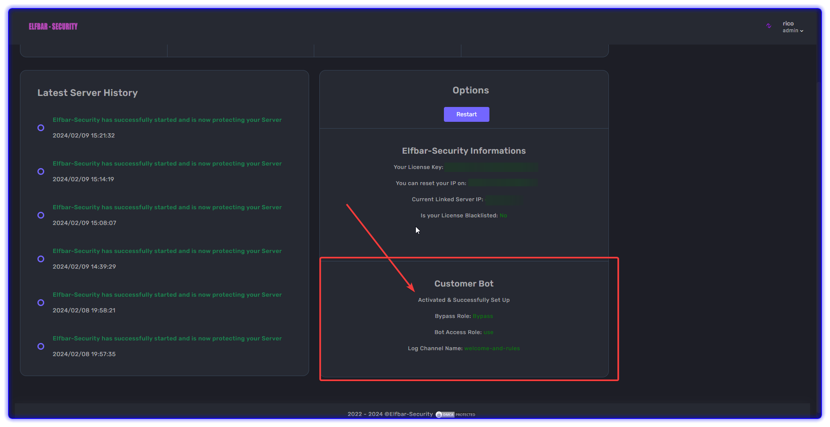Open the rico admin user dropdown
The width and height of the screenshot is (830, 427).
[x=793, y=27]
